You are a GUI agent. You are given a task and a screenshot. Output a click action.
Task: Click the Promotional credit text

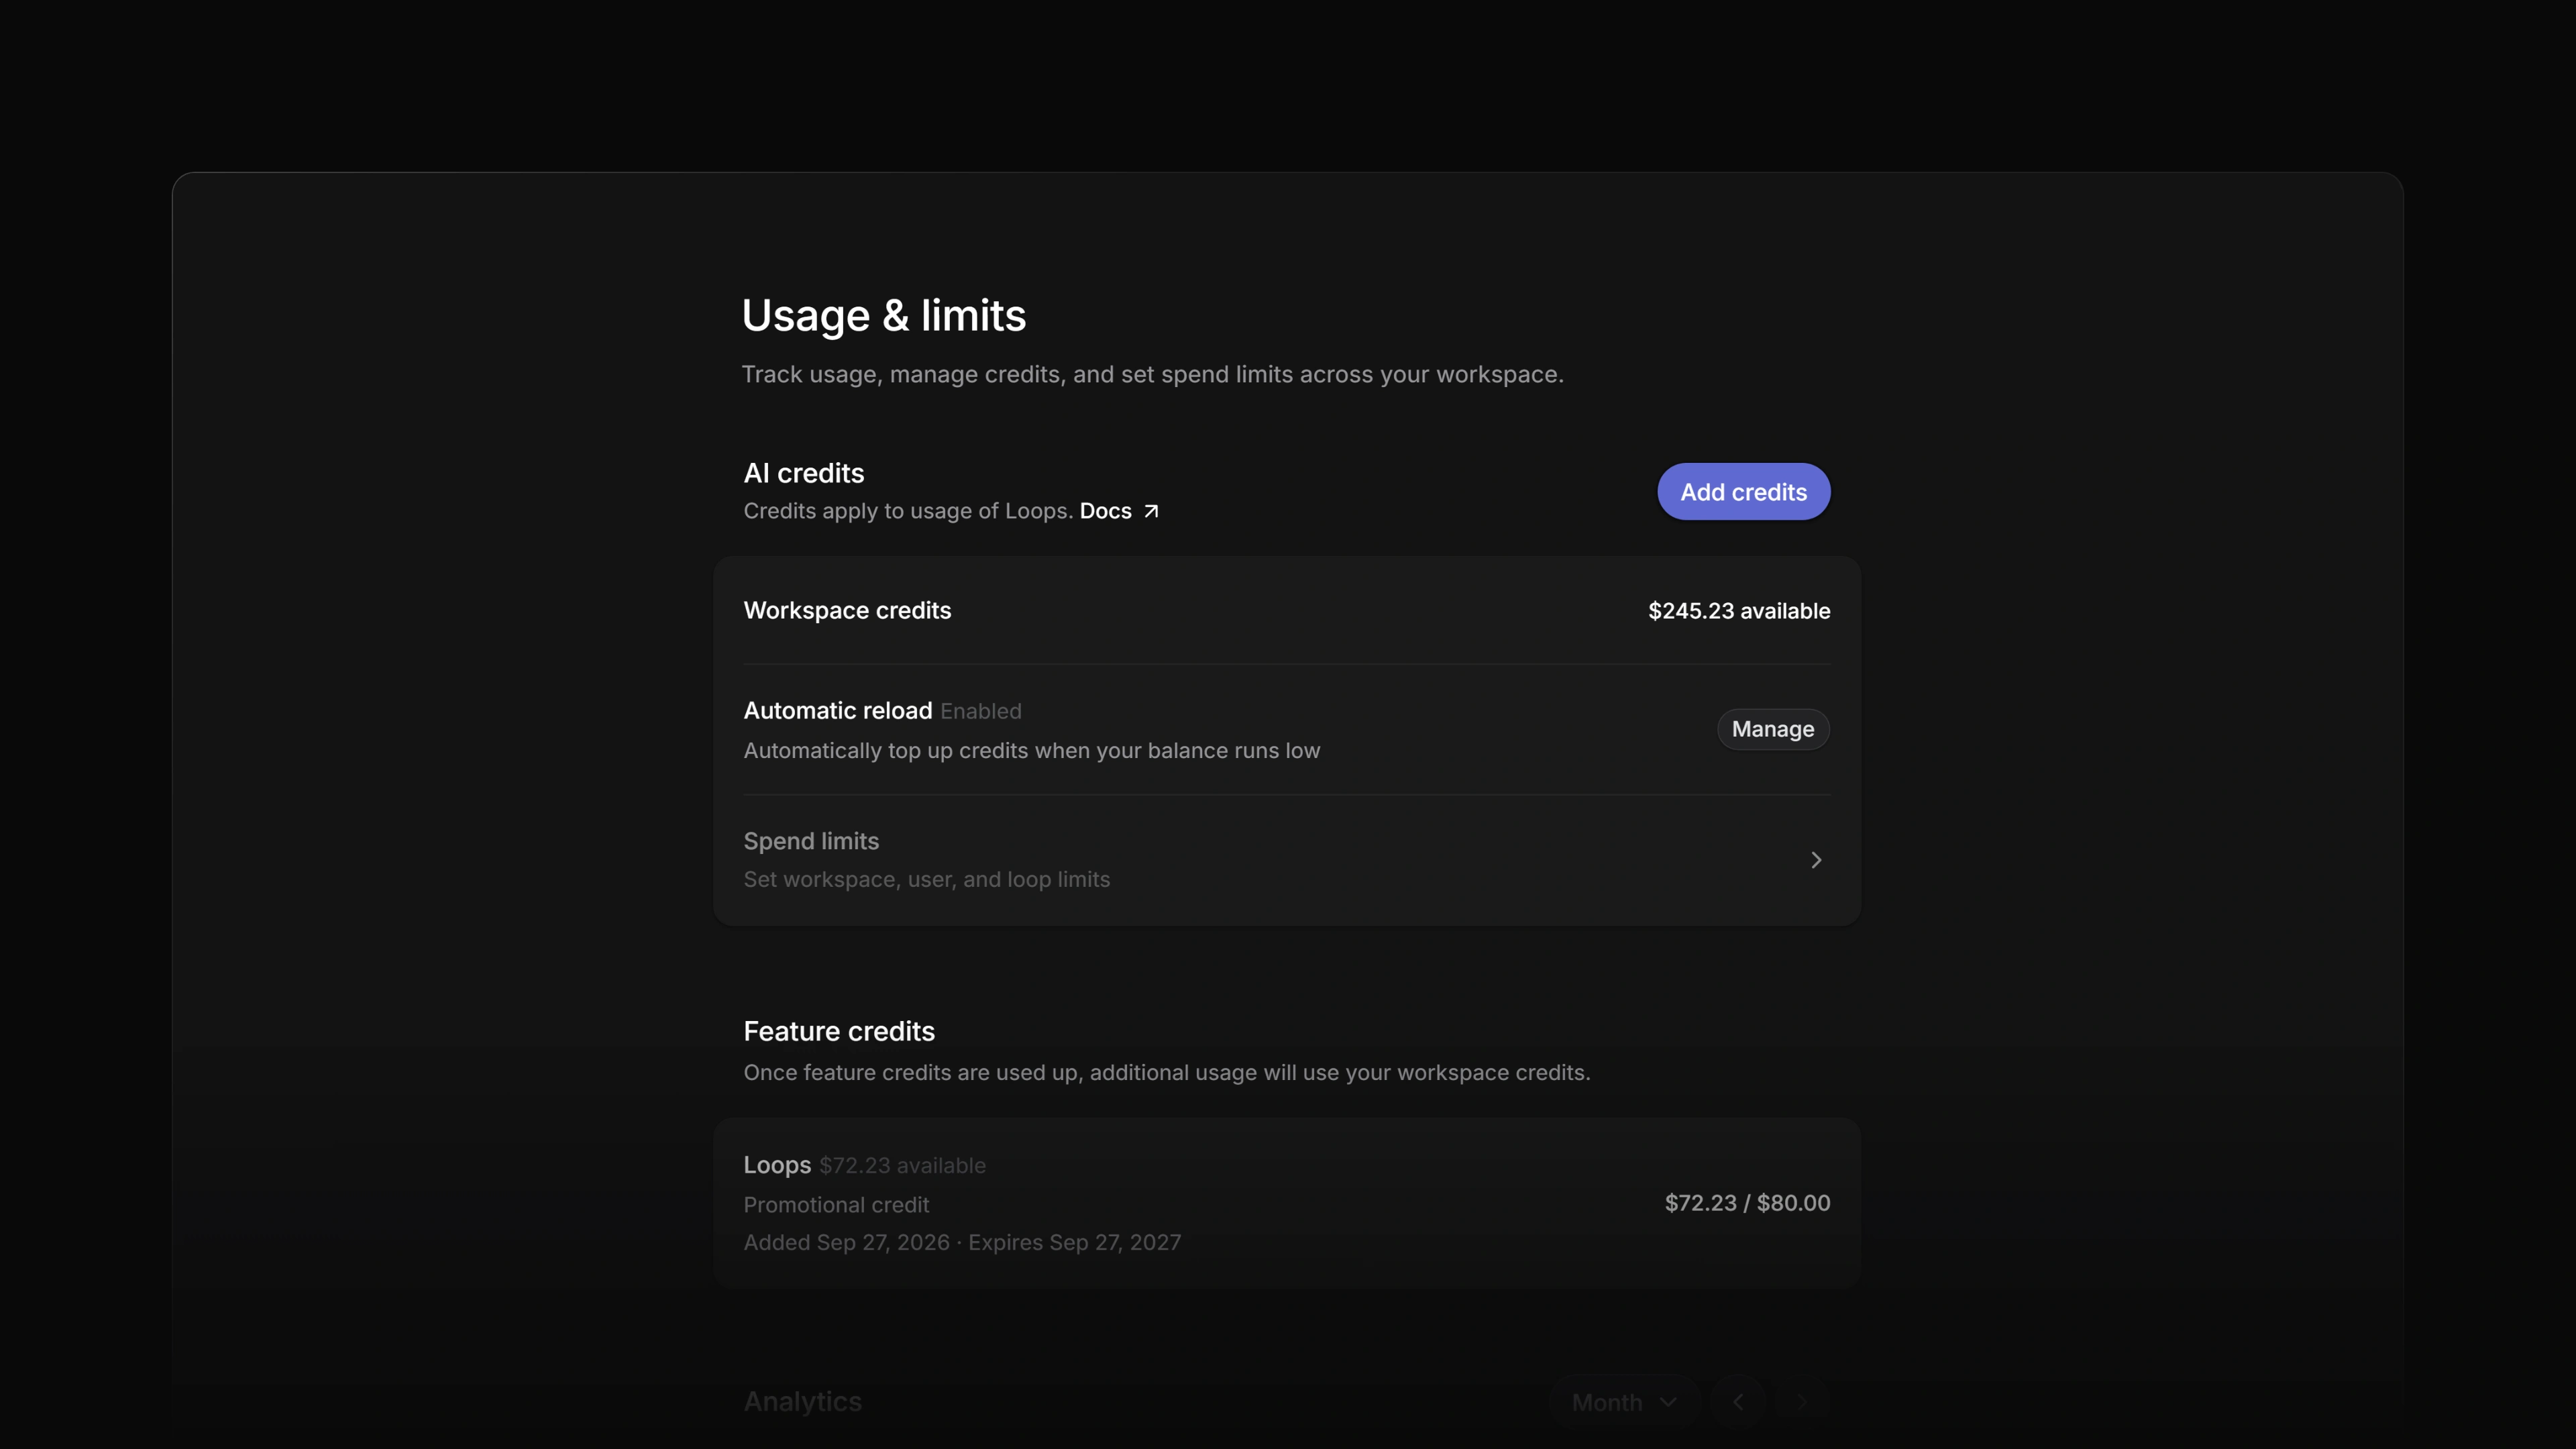click(836, 1205)
